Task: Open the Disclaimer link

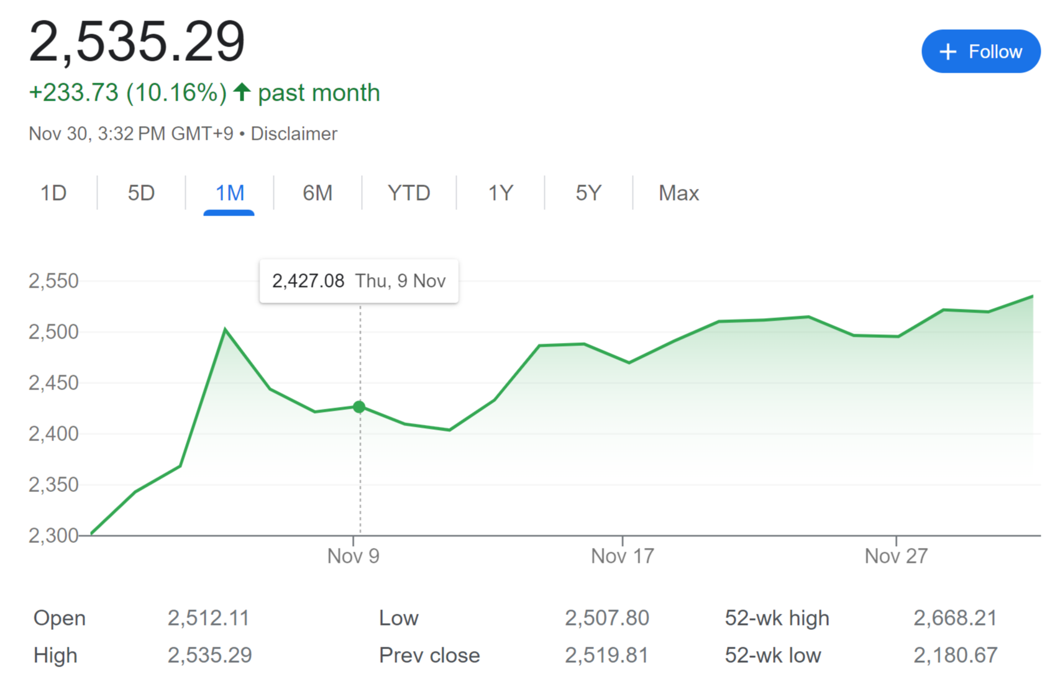Action: 294,134
